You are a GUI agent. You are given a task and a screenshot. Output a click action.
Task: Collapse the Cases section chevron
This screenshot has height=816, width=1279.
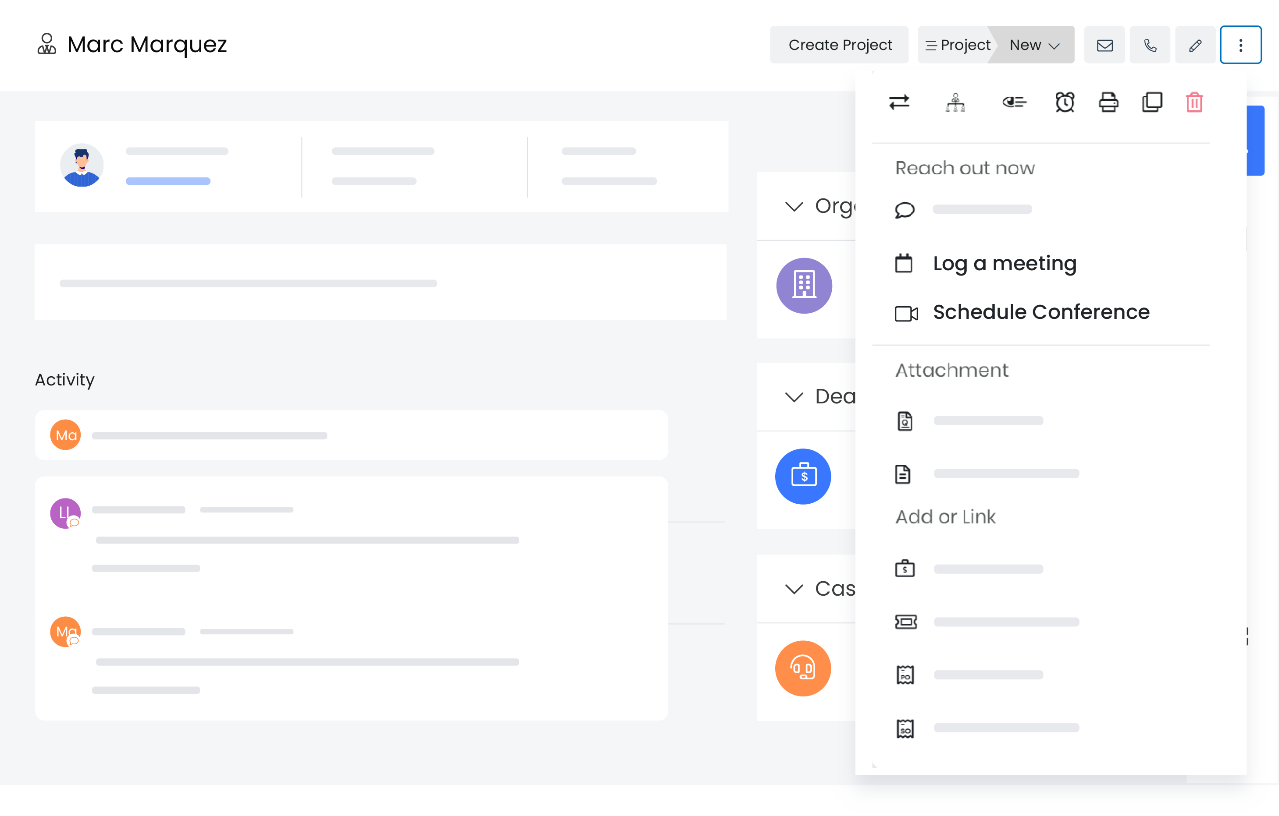click(x=794, y=589)
